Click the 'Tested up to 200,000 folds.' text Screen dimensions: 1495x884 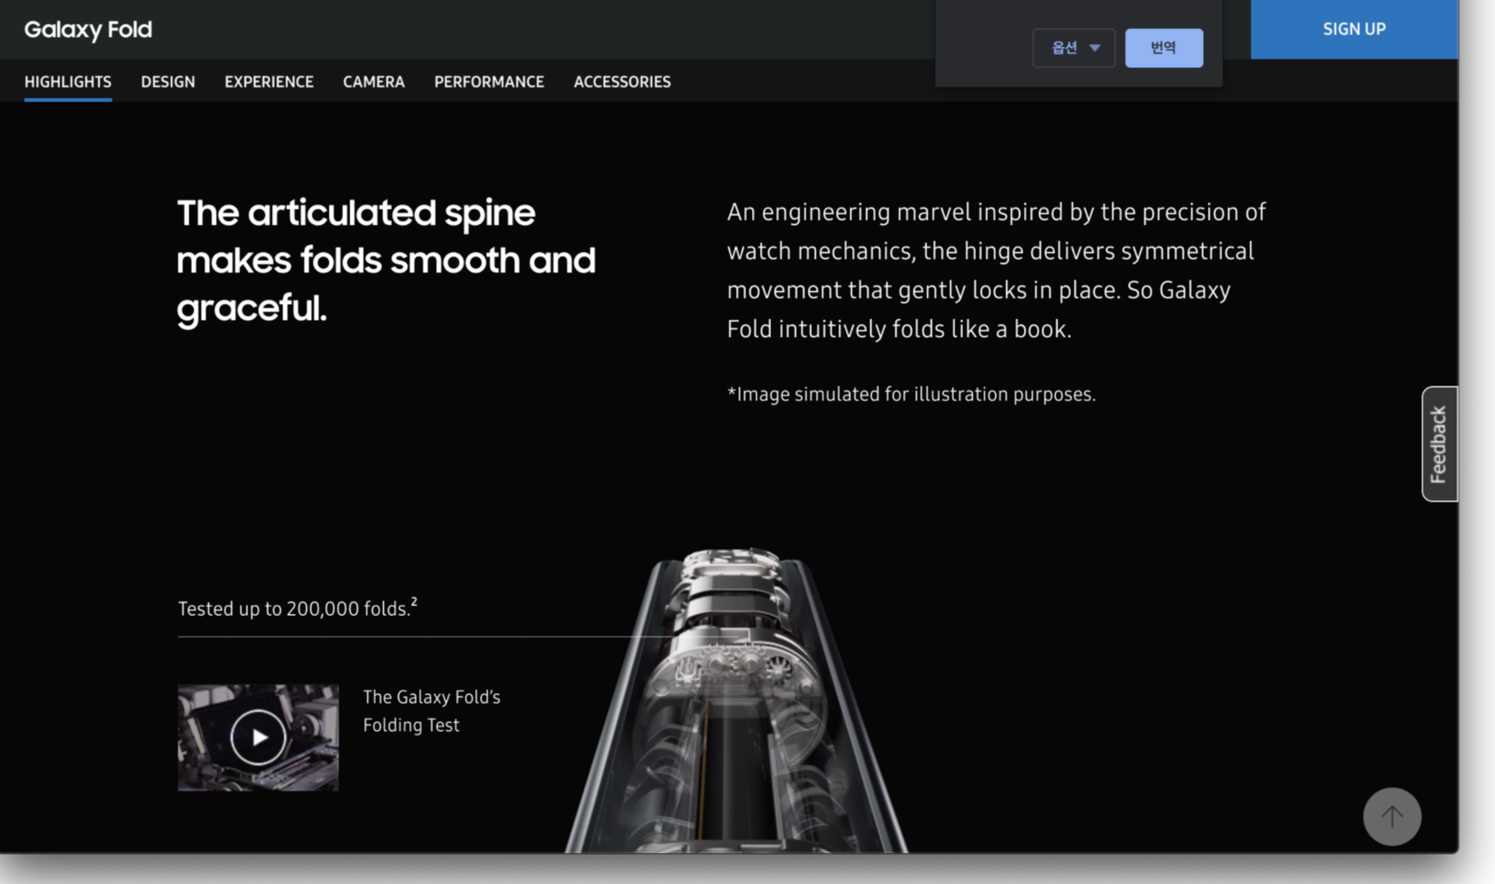point(294,609)
